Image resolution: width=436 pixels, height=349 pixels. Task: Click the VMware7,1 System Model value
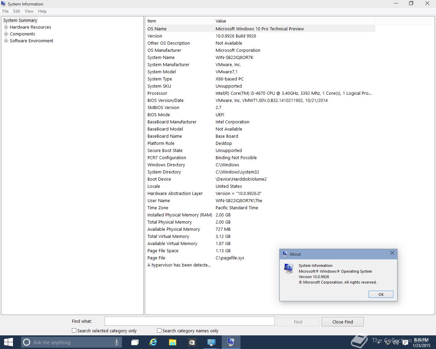(227, 72)
